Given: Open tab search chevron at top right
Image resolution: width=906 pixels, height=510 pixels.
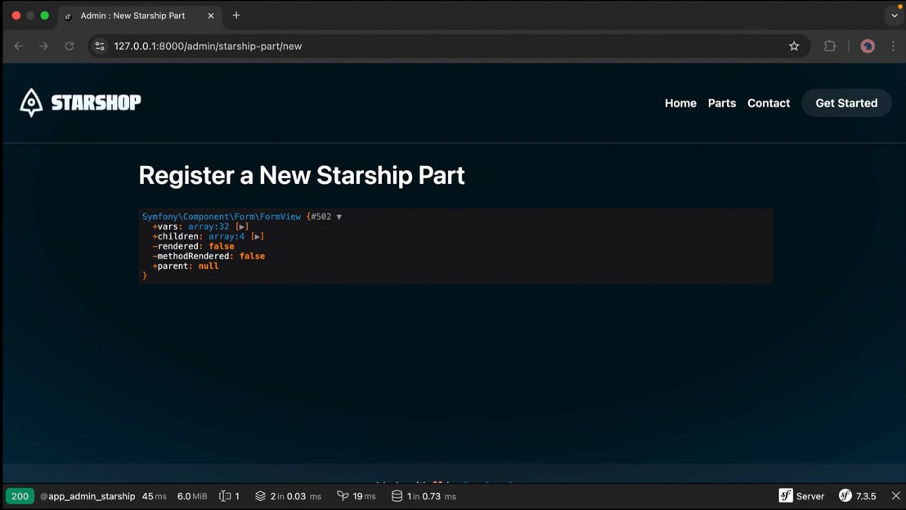Looking at the screenshot, I should click(895, 16).
